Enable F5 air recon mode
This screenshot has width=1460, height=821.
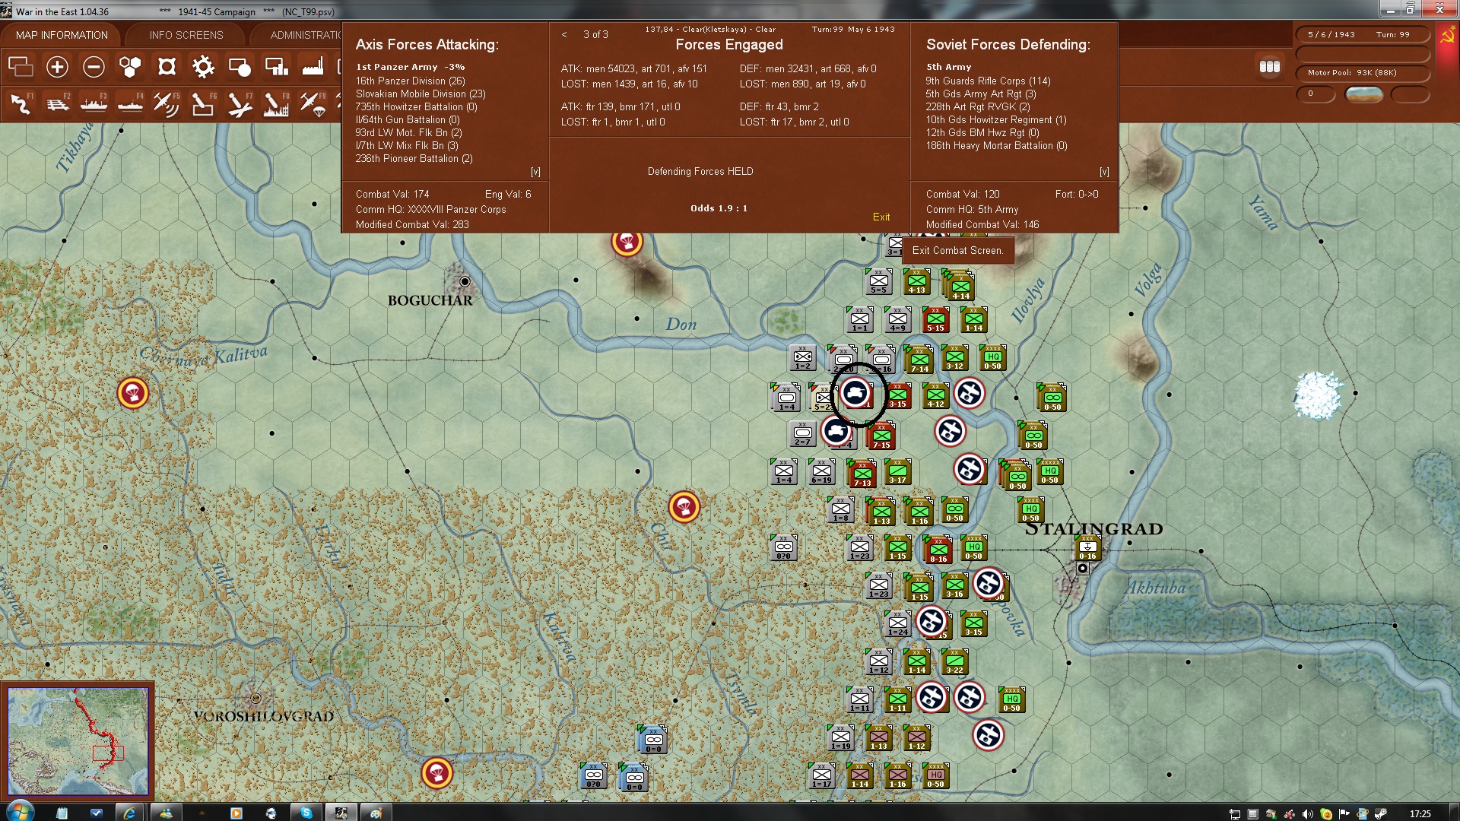(x=167, y=104)
